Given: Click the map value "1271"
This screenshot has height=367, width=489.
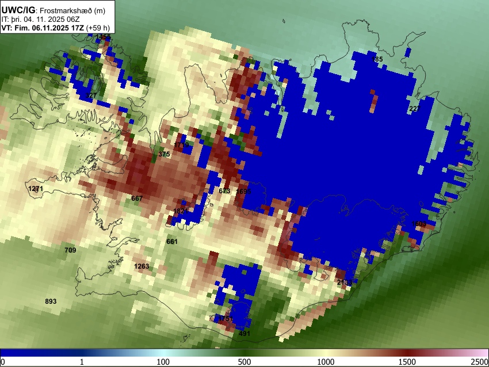Looking at the screenshot, I should point(36,189).
